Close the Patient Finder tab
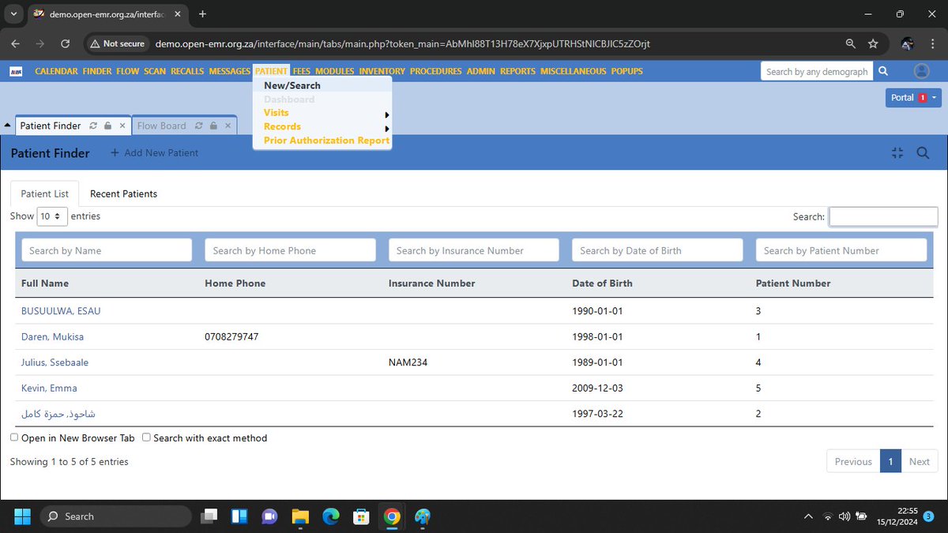Screen dimensions: 948x533 click(122, 126)
